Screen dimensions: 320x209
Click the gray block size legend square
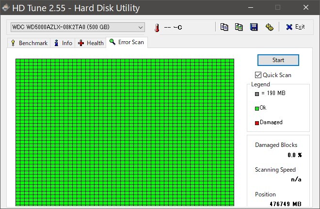click(257, 93)
